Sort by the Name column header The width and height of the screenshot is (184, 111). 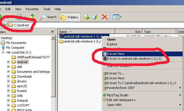[x=86, y=32]
